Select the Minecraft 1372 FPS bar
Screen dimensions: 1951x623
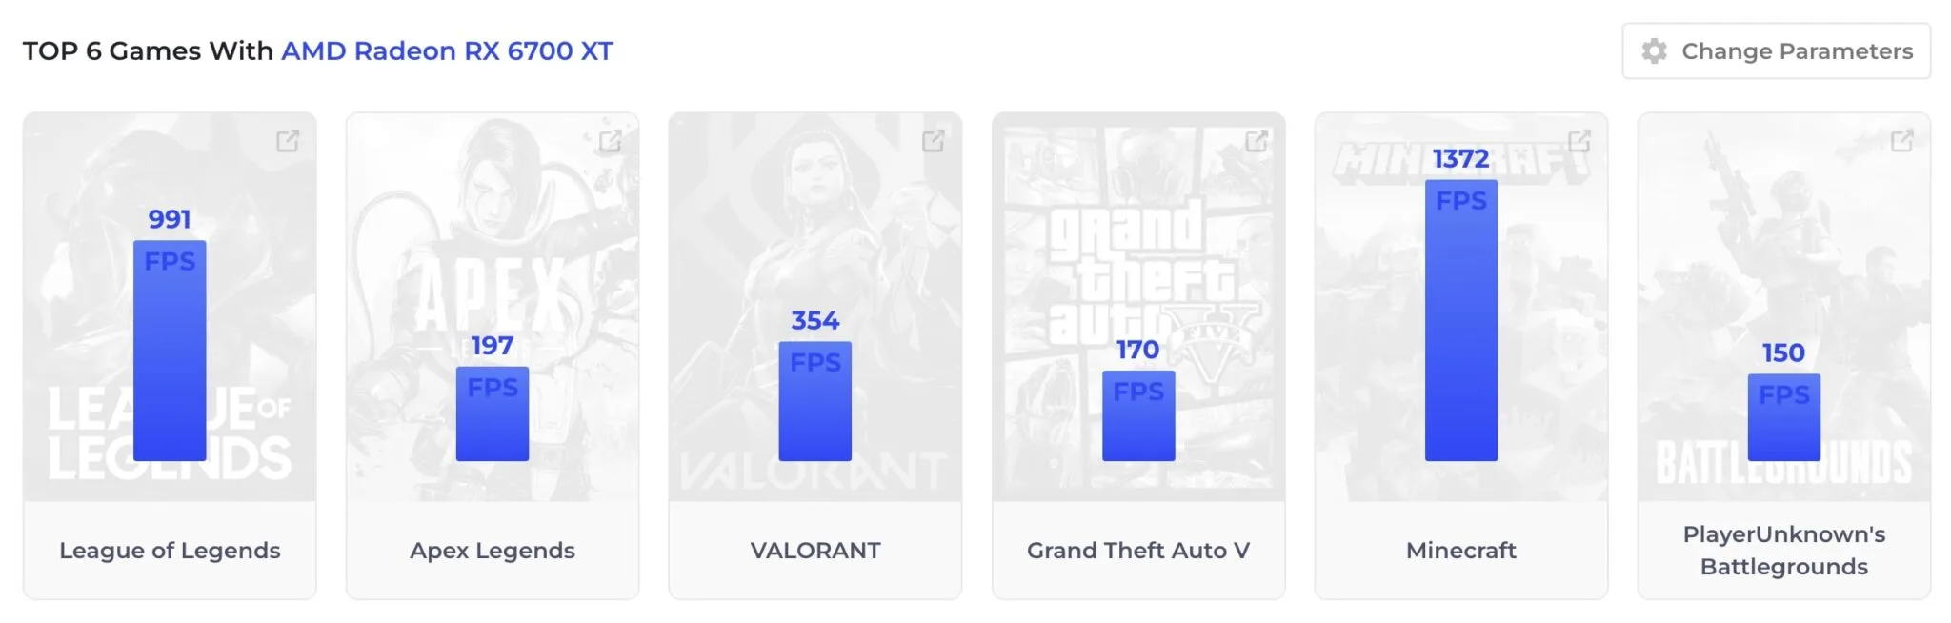point(1461,320)
